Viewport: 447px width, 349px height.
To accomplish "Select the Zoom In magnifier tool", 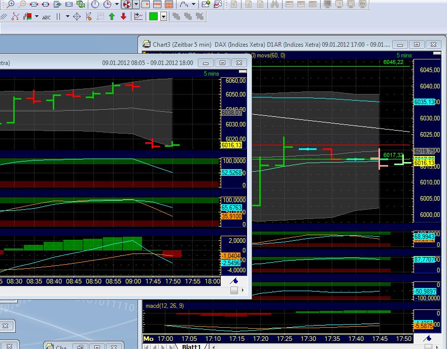I will coord(10,4).
